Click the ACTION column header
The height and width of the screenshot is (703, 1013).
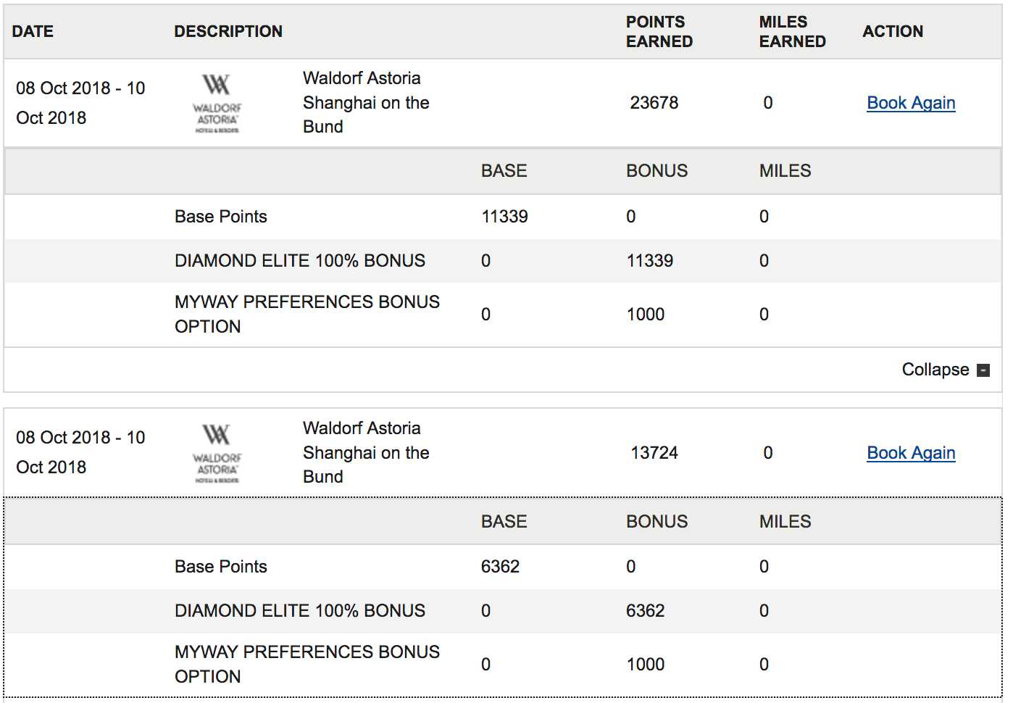tap(893, 31)
